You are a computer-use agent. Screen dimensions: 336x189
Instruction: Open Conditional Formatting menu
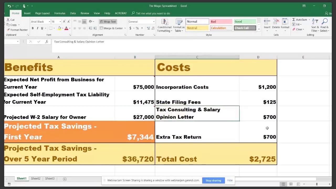[x=165, y=26]
